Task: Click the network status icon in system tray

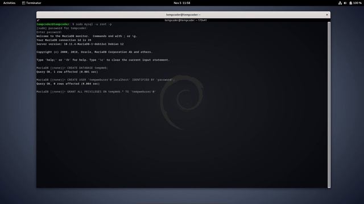Action: [340, 3]
